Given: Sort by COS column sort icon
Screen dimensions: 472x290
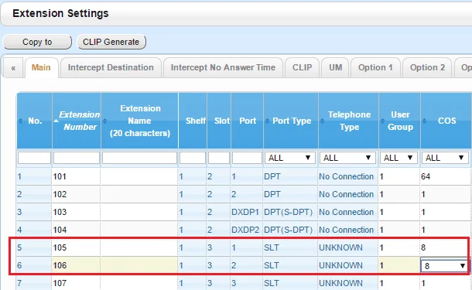Looking at the screenshot, I should click(425, 121).
